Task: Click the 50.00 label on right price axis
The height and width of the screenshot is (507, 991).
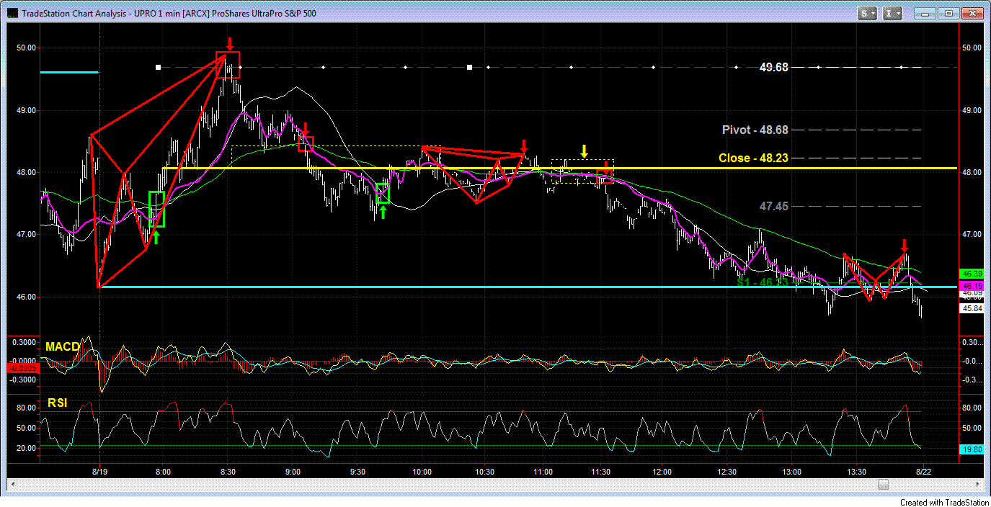Action: (x=970, y=48)
